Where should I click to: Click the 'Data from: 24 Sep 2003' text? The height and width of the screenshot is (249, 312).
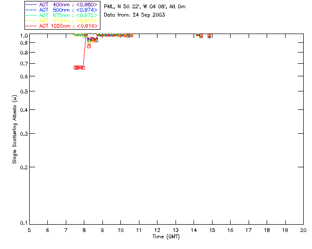(135, 15)
